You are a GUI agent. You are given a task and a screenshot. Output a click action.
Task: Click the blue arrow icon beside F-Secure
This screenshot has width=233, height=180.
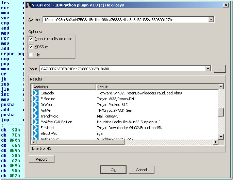[x=36, y=99]
